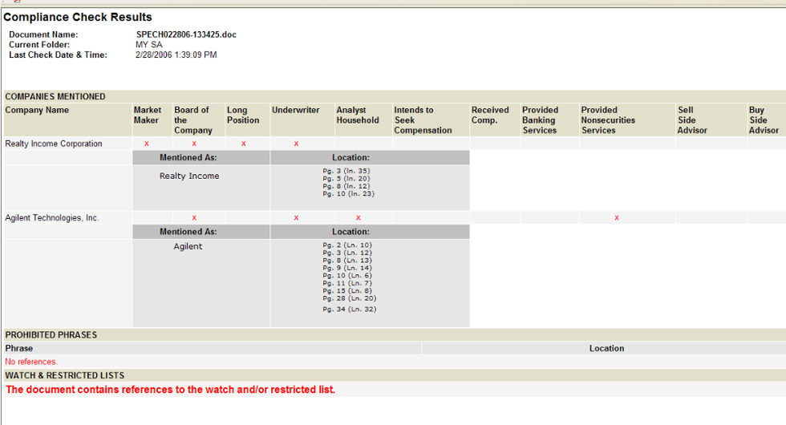Click location Pg. 10 (ln. 23)
Viewport: 786px width, 425px height.
(x=348, y=193)
